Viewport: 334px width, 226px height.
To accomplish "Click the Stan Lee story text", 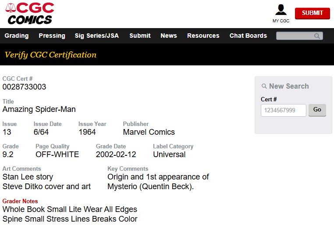I will click(x=28, y=177).
